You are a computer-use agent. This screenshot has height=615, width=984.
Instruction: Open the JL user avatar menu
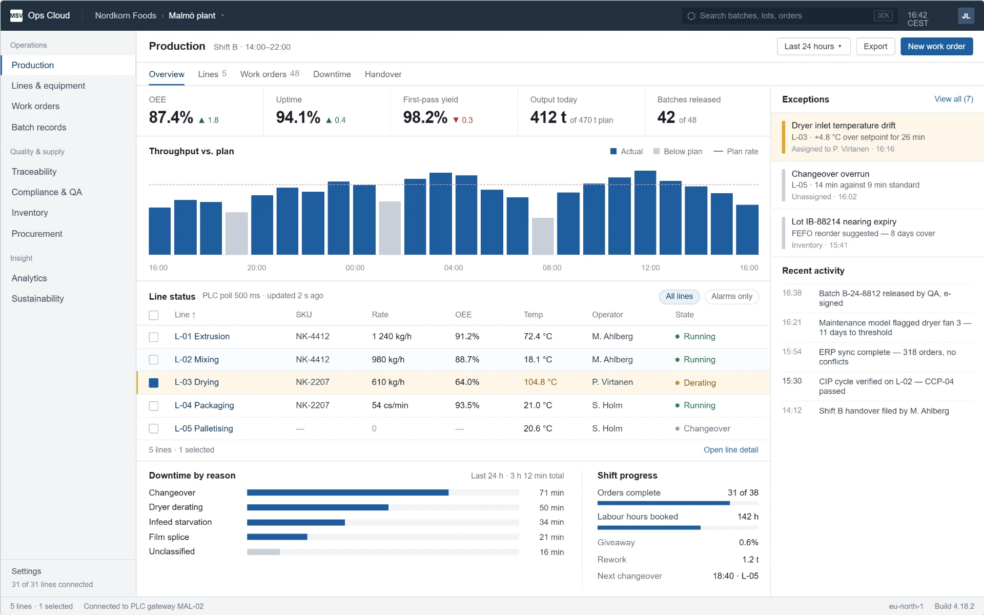point(966,16)
